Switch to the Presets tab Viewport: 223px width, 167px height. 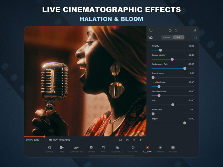click(167, 37)
